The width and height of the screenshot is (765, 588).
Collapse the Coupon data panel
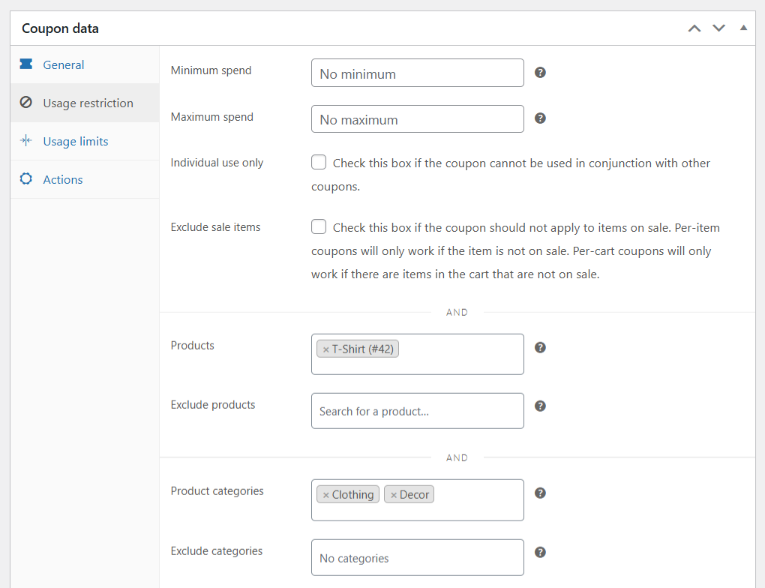tap(743, 28)
